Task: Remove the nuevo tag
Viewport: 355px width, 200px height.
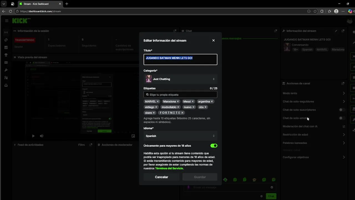Action: (194, 107)
